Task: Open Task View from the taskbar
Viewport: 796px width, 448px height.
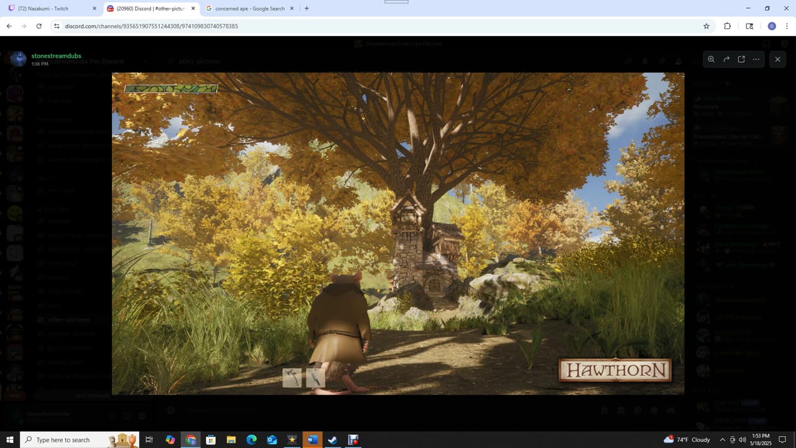Action: click(x=149, y=440)
